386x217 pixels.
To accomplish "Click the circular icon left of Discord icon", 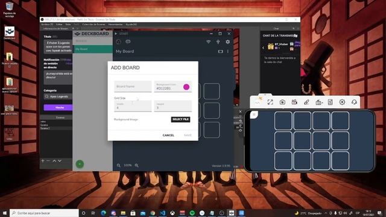I will point(118,42).
